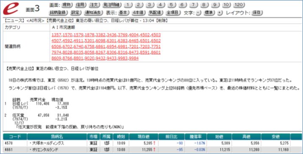Sort by the 騰落率 column header
Image resolution: width=303 pixels, height=154 pixels.
pos(196,137)
